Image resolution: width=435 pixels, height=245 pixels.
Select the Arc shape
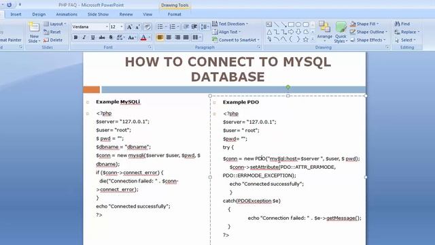pyautogui.click(x=277, y=39)
